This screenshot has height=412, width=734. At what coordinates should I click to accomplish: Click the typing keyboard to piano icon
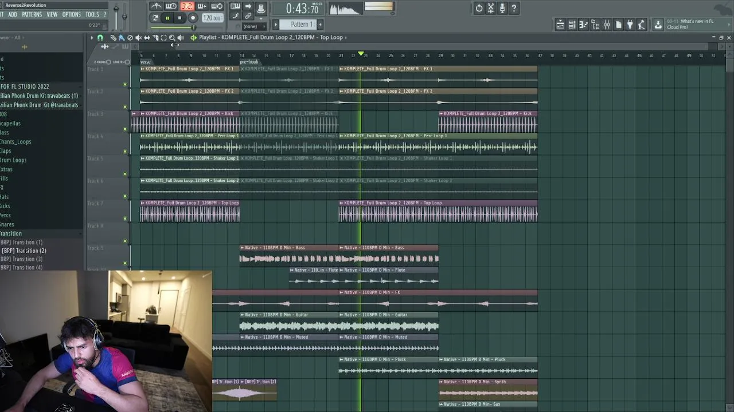tap(235, 6)
